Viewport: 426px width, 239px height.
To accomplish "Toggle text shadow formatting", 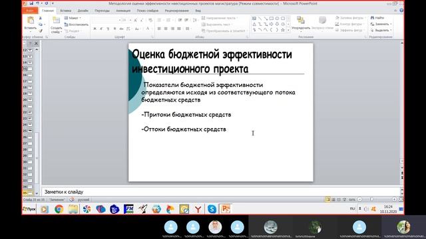I will [x=114, y=29].
